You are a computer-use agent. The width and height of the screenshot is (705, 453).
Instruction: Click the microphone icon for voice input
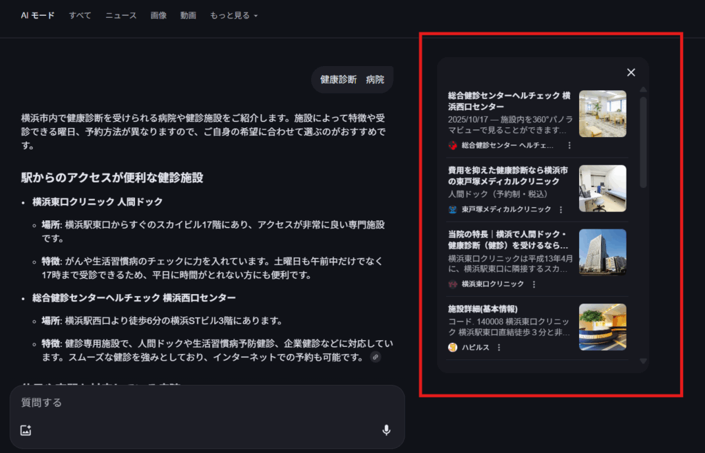386,430
